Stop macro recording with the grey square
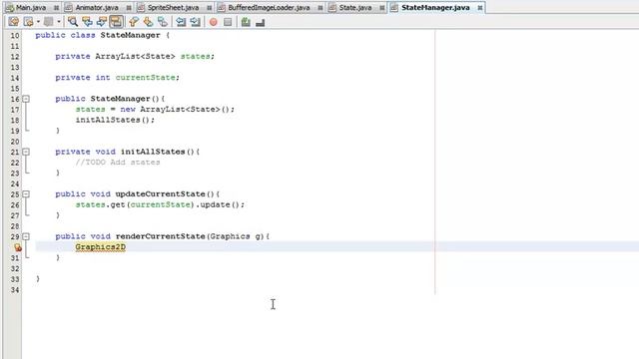The image size is (639, 359). pos(228,22)
